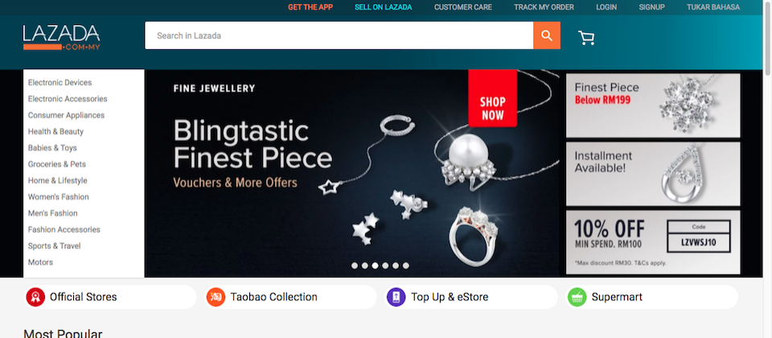Open TRACK MY ORDER in top bar
The width and height of the screenshot is (772, 338).
[x=544, y=7]
